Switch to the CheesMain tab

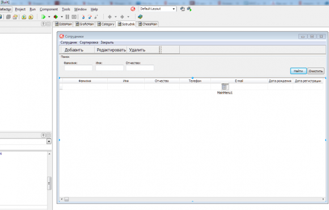pyautogui.click(x=147, y=24)
